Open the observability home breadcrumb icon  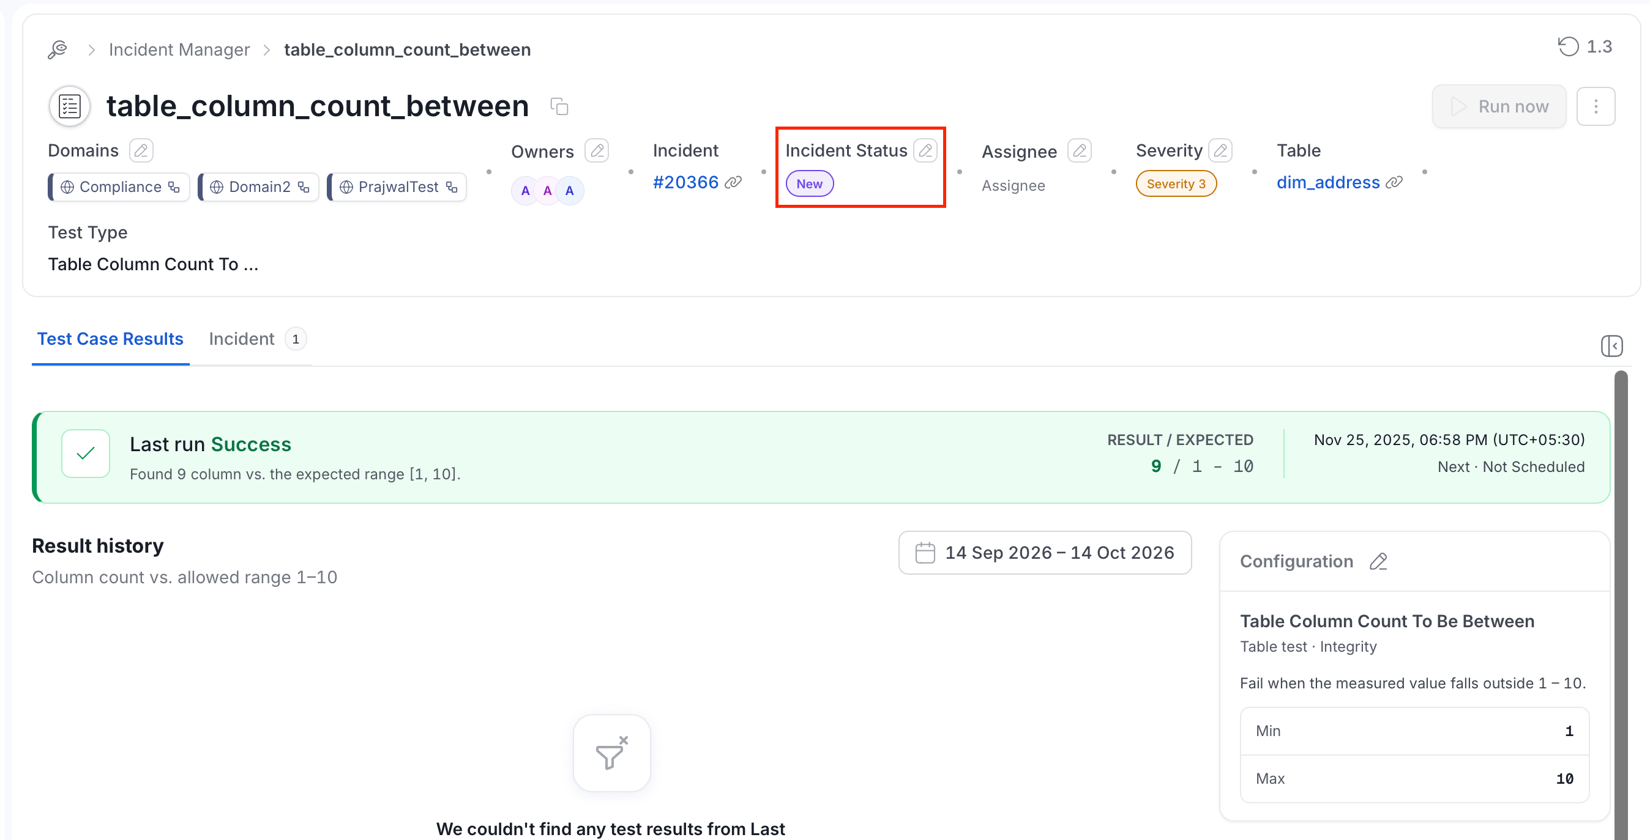click(58, 50)
